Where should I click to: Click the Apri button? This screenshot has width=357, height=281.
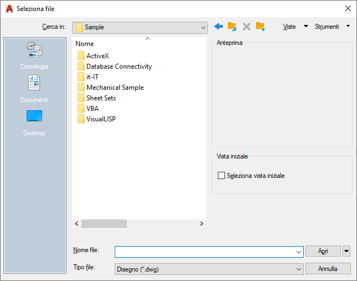[x=323, y=251]
